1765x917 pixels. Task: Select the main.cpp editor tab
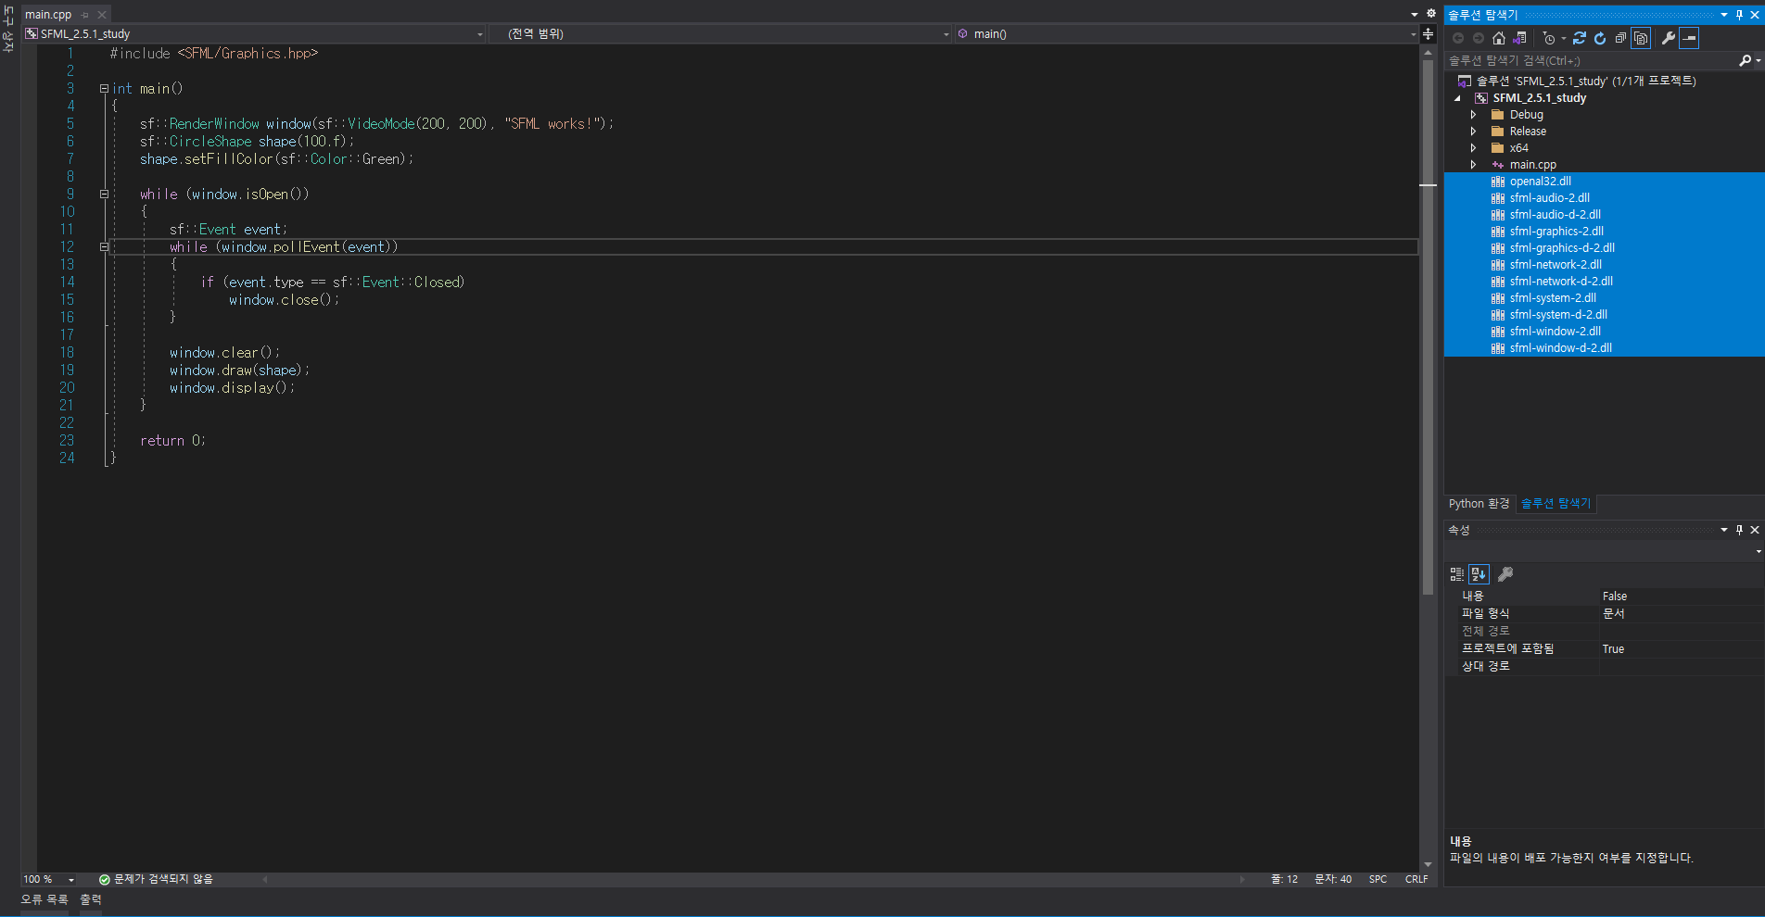[x=48, y=15]
